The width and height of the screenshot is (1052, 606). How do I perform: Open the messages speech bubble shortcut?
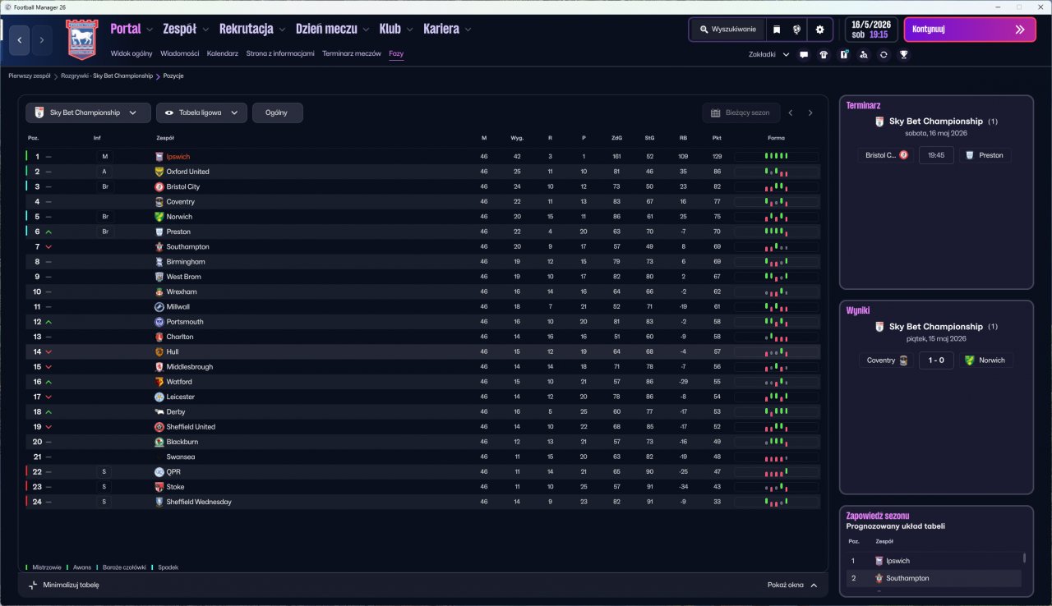click(803, 55)
